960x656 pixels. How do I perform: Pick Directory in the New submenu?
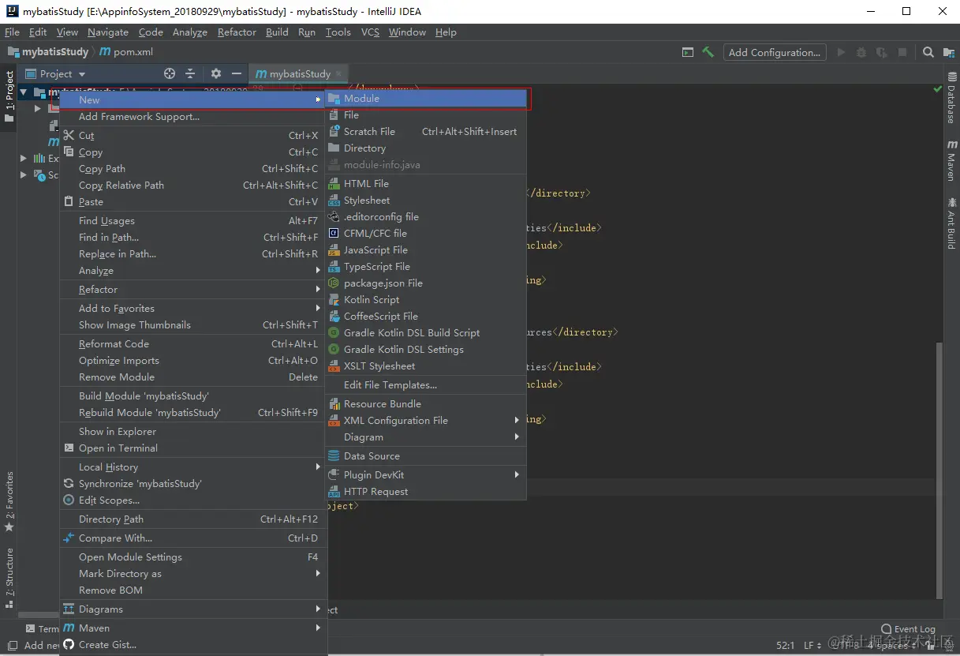(426, 148)
